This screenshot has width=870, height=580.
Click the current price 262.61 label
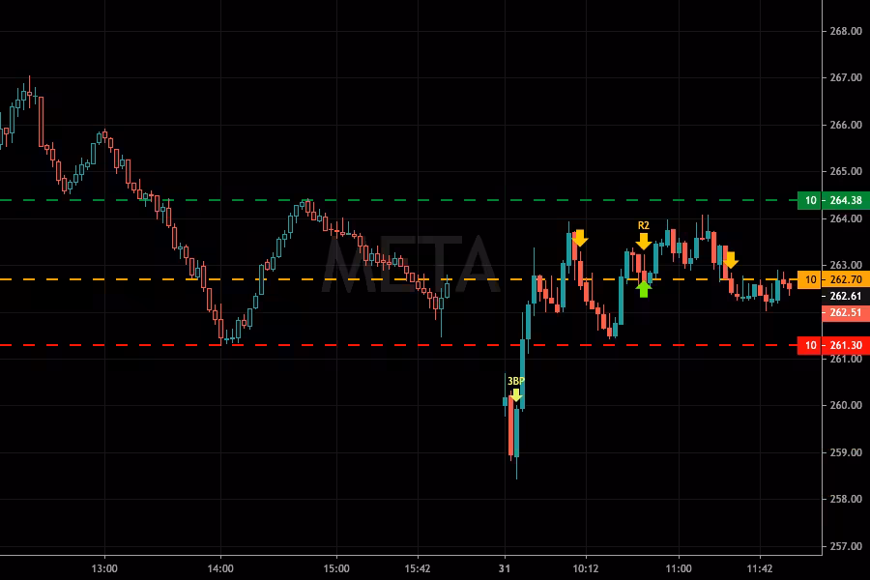pos(846,296)
